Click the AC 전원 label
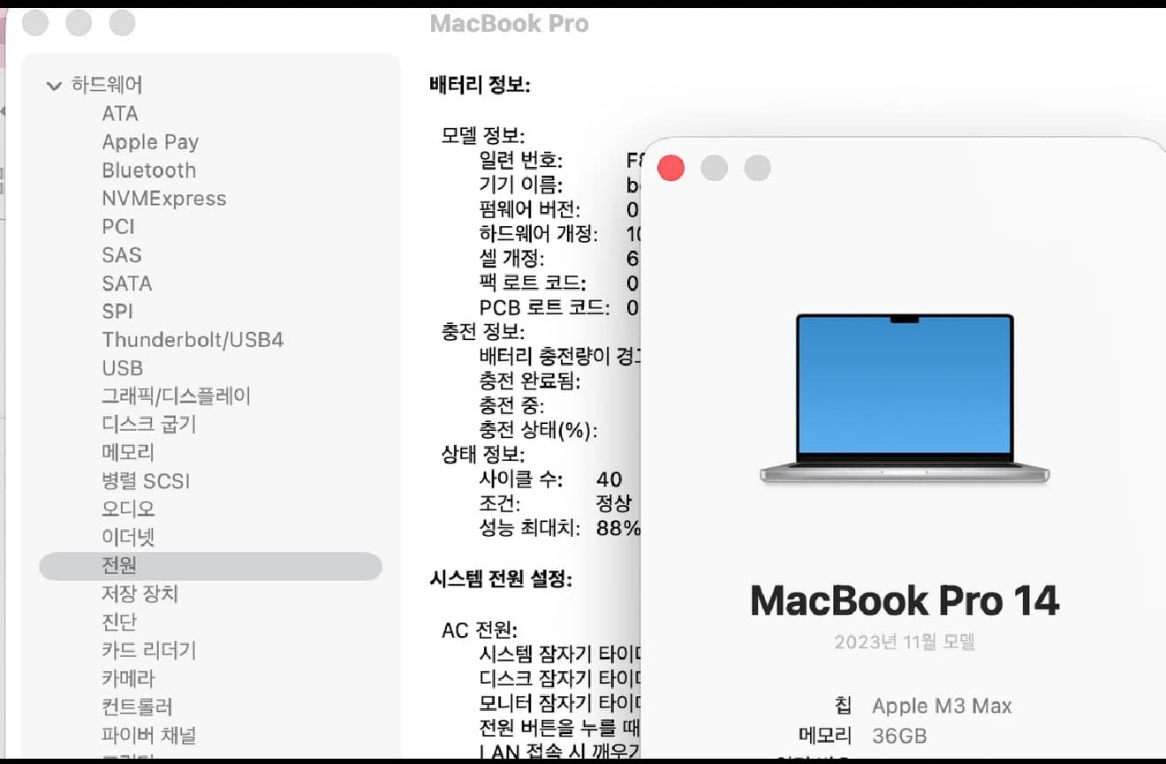1166x764 pixels. 479,631
